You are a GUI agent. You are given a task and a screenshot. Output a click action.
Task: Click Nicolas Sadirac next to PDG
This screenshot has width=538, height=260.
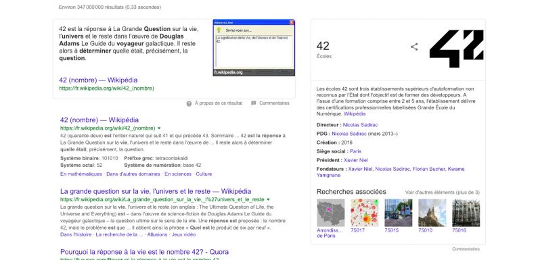tap(349, 134)
